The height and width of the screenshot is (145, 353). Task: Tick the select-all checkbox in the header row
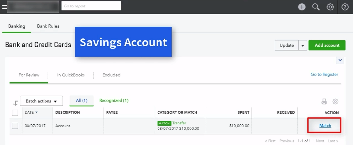tap(15, 113)
